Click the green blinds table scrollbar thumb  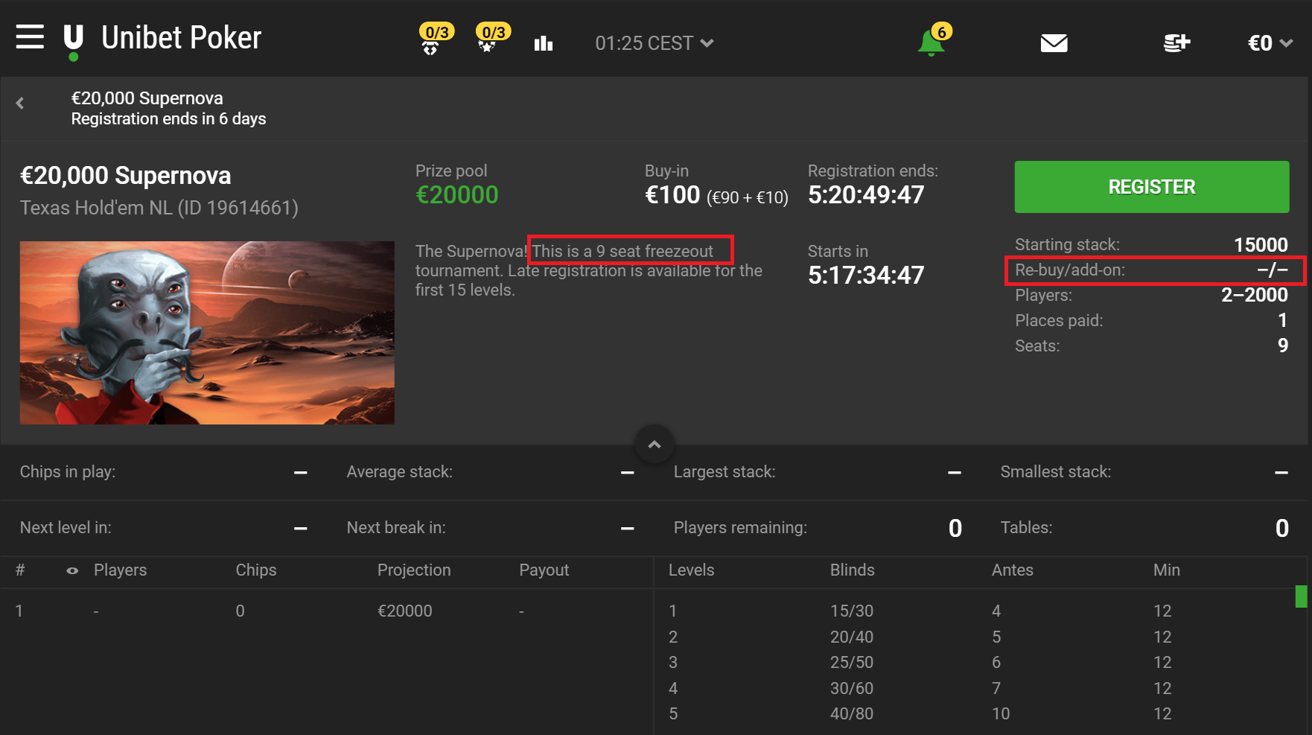pyautogui.click(x=1301, y=596)
